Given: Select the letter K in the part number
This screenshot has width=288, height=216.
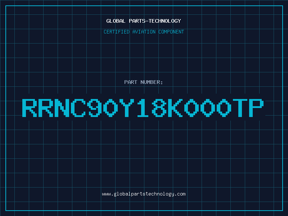Looking at the screenshot, I should coord(175,108).
